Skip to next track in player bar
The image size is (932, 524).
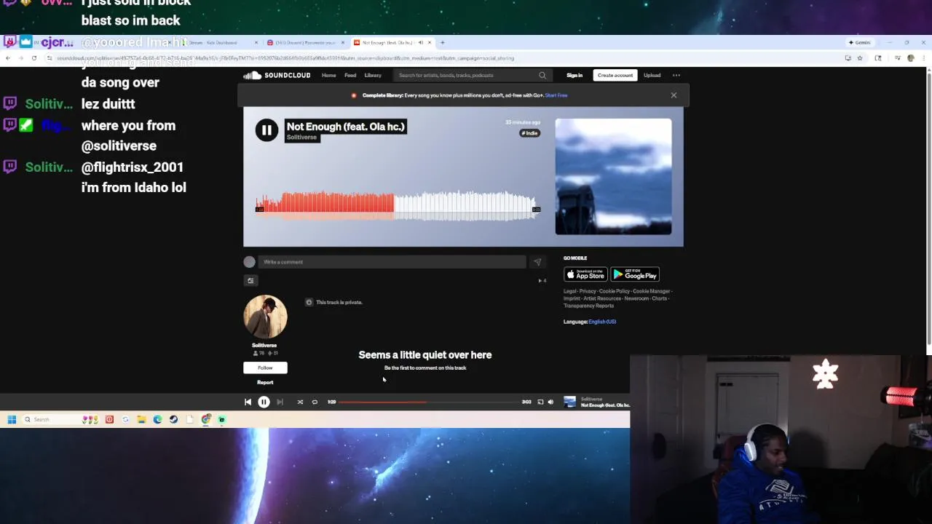coord(280,402)
